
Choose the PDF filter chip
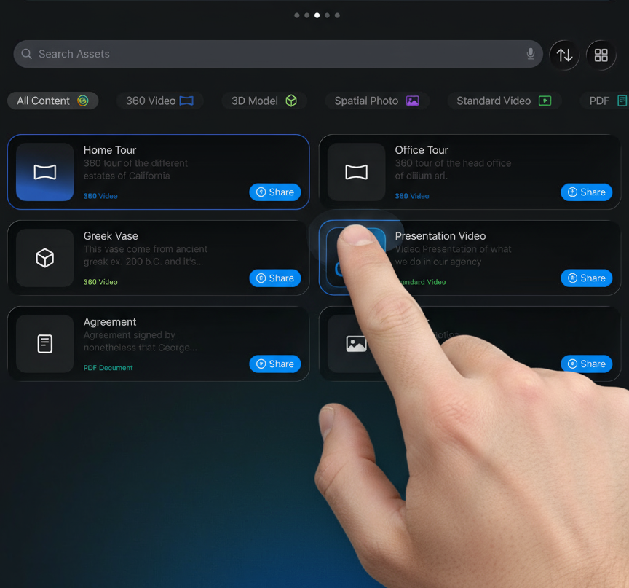point(606,101)
